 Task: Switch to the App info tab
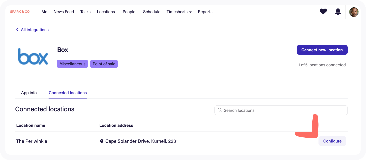click(x=29, y=93)
